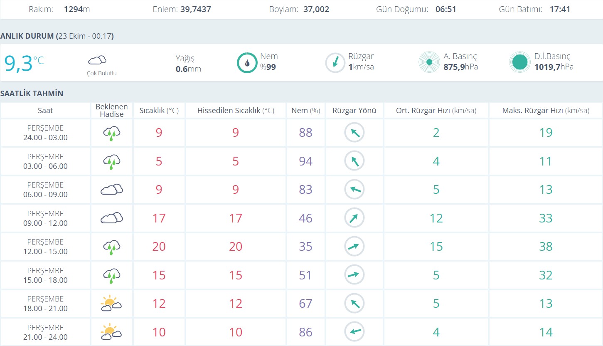Click the Çok Bulutlu cloud icon
Viewport: 603px width, 346px height.
(x=97, y=61)
